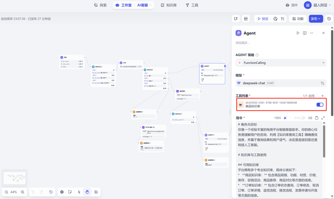Toggle the 商品知识库 tool switch
This screenshot has height=199, width=334.
click(x=320, y=105)
